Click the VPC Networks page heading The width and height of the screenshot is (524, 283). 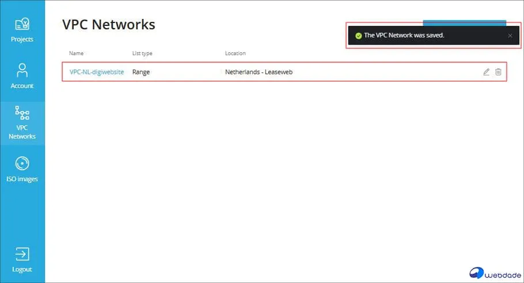(108, 25)
